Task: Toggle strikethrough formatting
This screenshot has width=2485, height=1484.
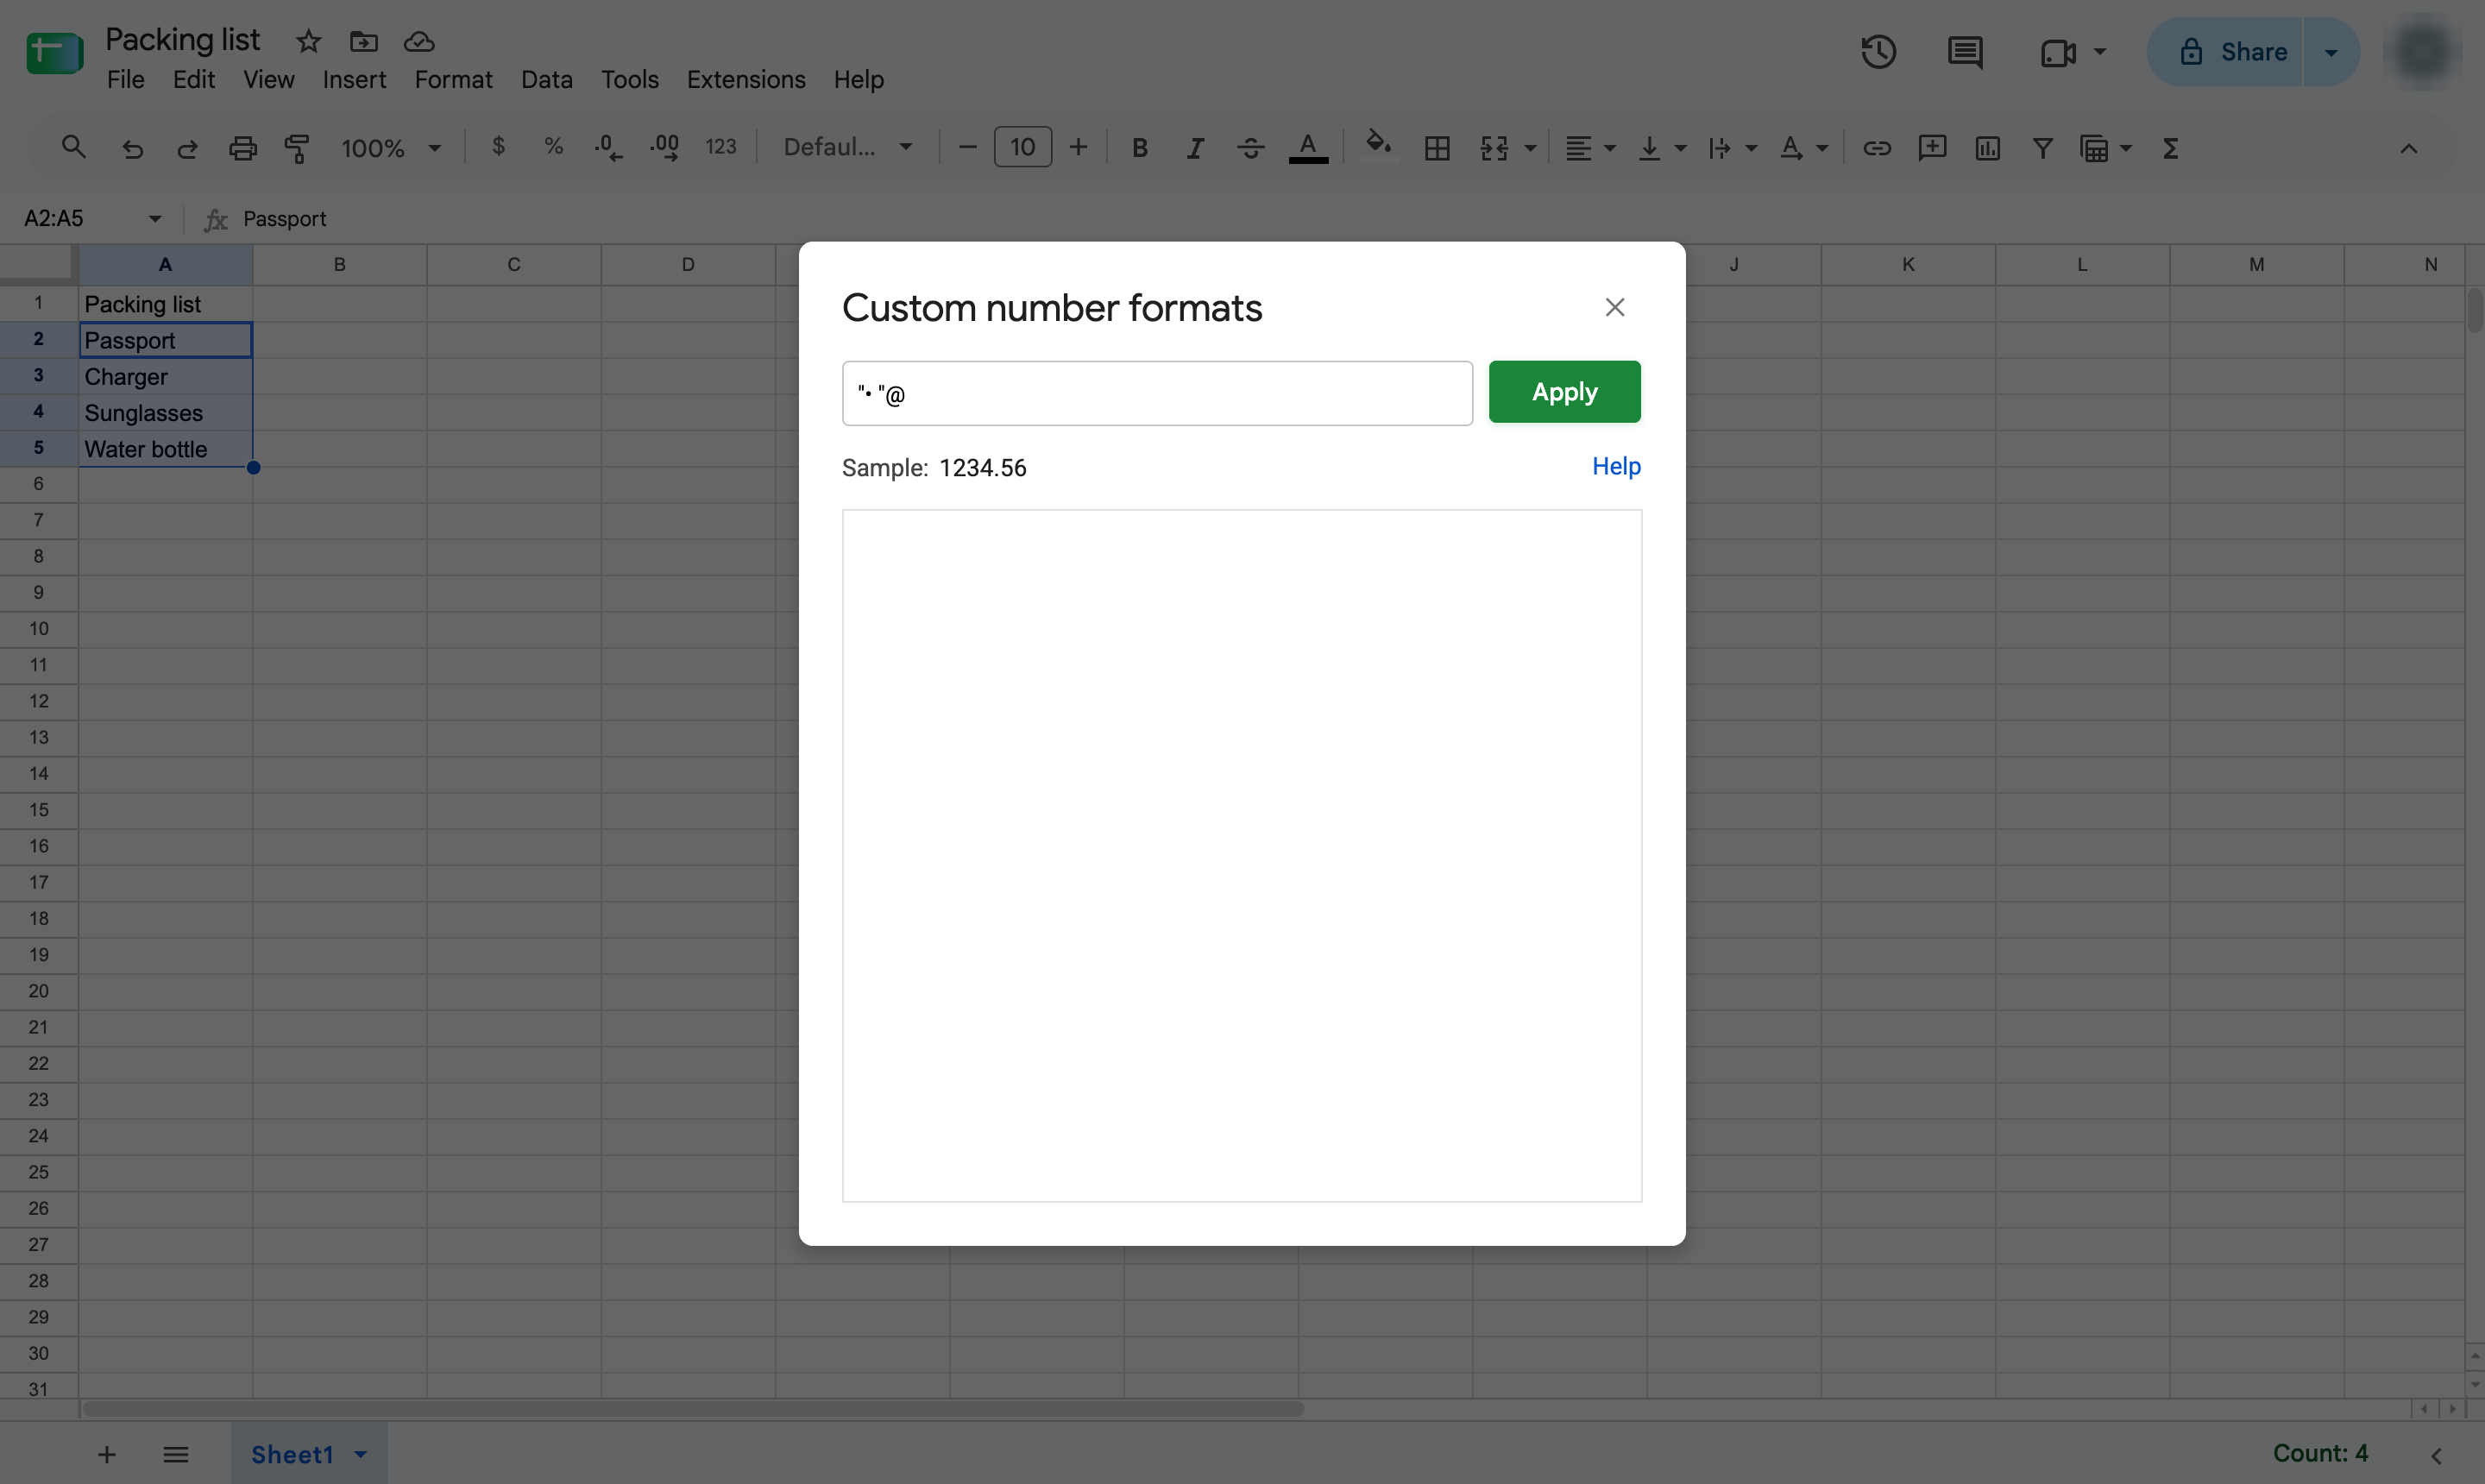Action: tap(1250, 148)
